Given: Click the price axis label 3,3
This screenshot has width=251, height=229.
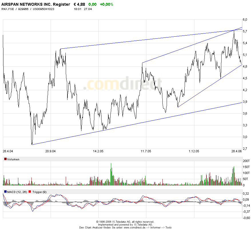Looking at the screenshot, I should pos(245,125).
